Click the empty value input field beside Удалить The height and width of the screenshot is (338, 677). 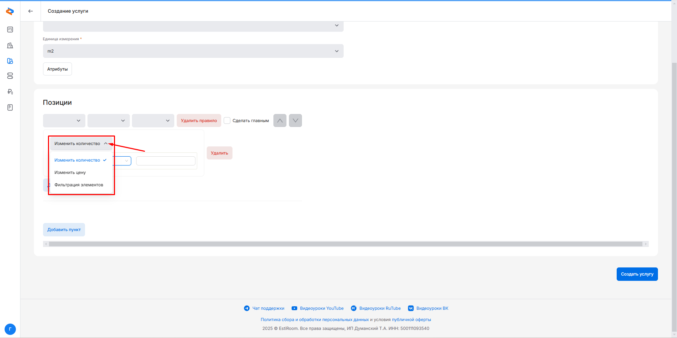click(165, 161)
